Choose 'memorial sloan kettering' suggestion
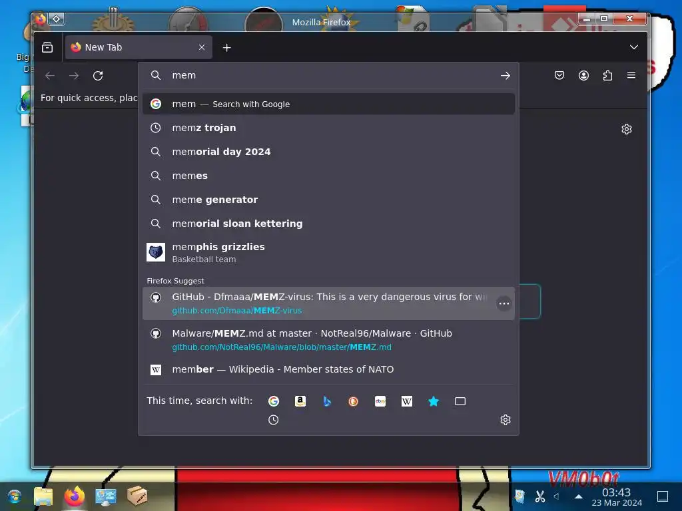 (x=328, y=224)
